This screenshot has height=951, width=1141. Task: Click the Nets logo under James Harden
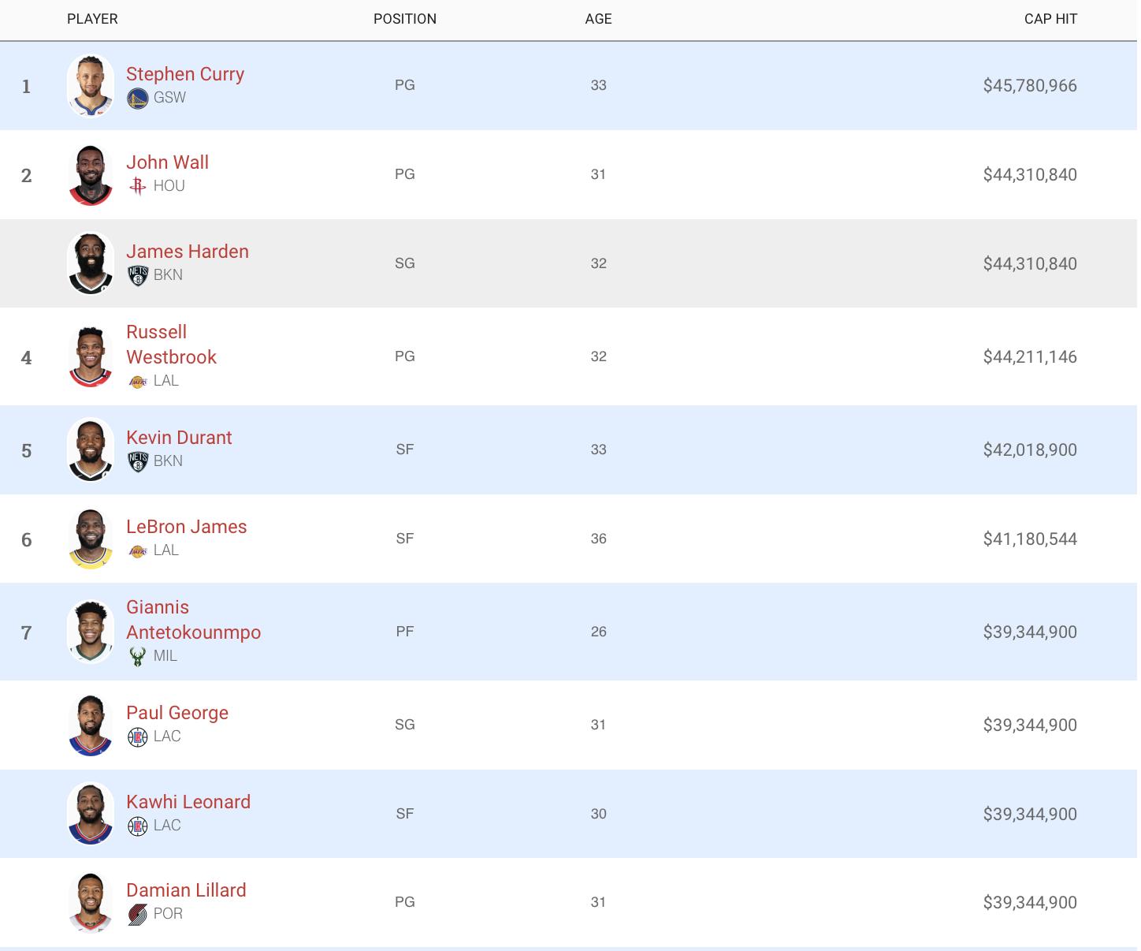(137, 276)
